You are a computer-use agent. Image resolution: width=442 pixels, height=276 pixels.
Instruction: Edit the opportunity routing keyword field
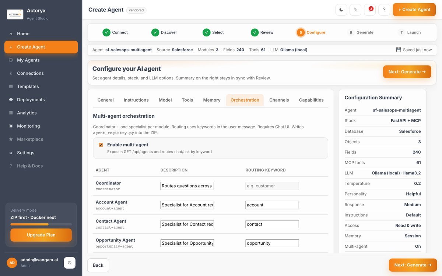click(x=272, y=243)
